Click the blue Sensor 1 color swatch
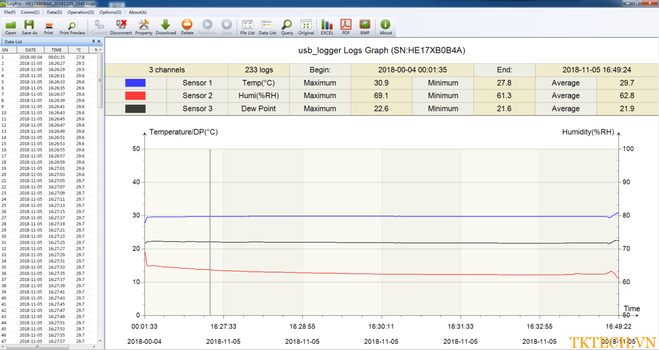Image resolution: width=659 pixels, height=350 pixels. coord(135,83)
